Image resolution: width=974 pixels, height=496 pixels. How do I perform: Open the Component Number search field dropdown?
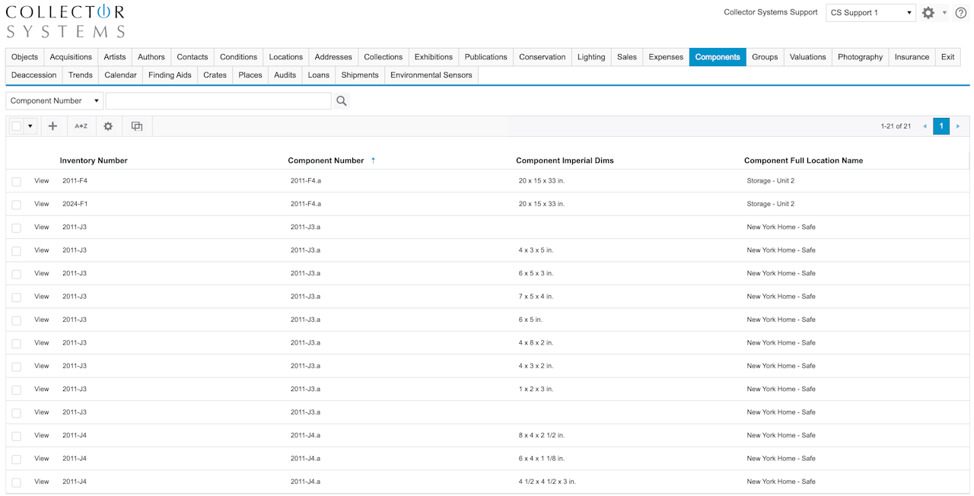click(x=55, y=101)
